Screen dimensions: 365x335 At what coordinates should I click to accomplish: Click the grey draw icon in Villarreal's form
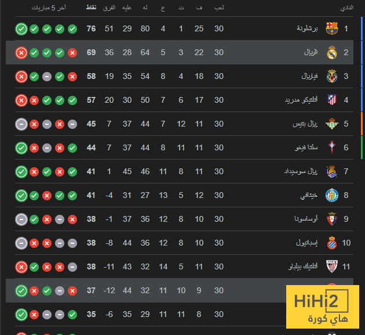pyautogui.click(x=47, y=76)
